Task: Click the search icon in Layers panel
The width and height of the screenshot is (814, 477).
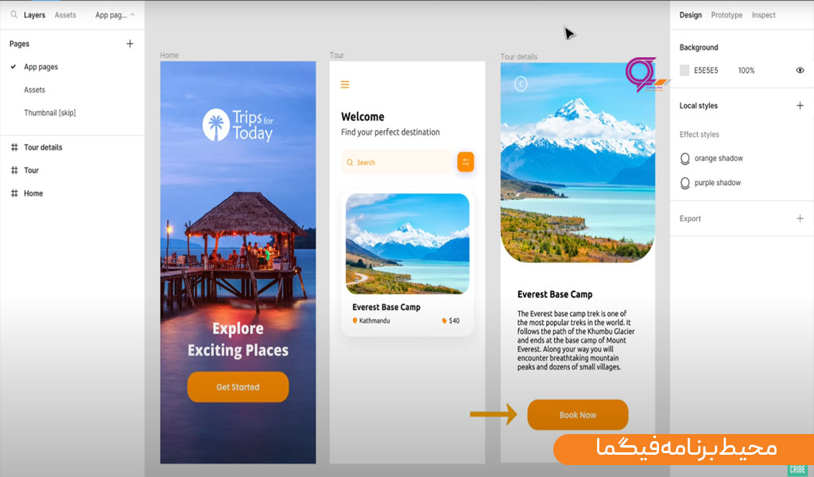Action: point(14,14)
